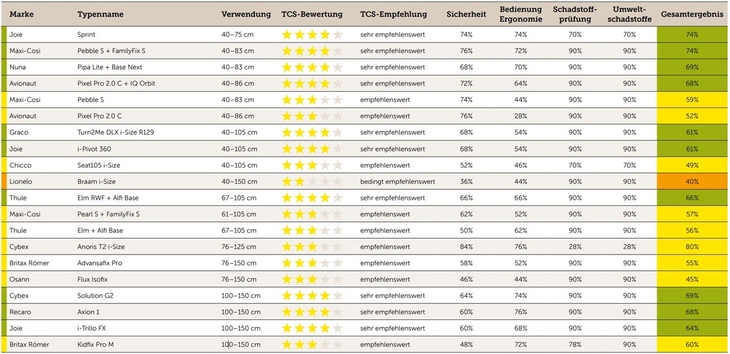Screen dimensions: 730x354
Task: Click the star rating for Britax Römer Kidfix Pro M
Action: [x=312, y=345]
